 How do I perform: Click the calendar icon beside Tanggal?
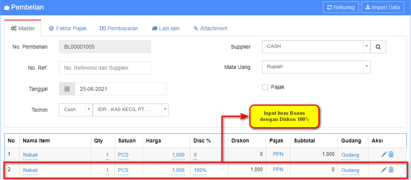click(67, 89)
